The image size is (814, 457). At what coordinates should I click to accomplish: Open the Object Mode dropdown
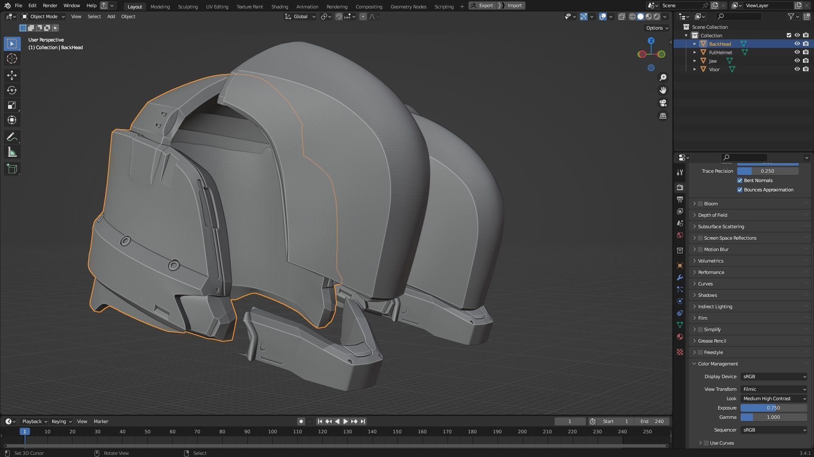tap(43, 17)
